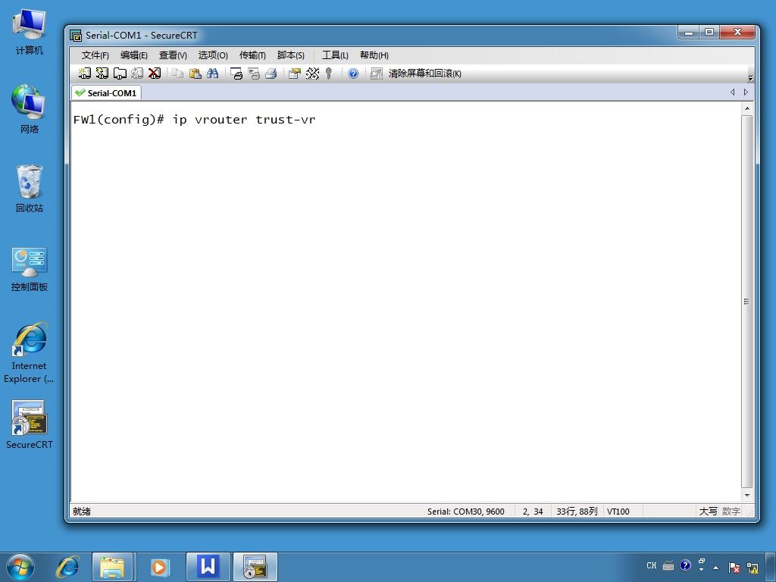776x582 pixels.
Task: Click the tray help question icon
Action: click(685, 565)
